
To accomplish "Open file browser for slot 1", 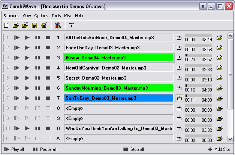I will coord(220,38).
